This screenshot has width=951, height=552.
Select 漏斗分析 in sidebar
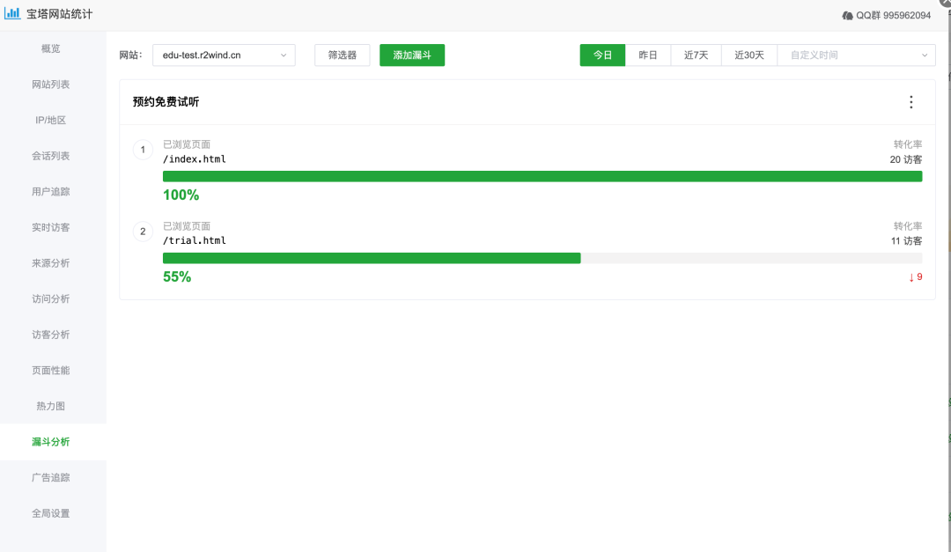(51, 442)
